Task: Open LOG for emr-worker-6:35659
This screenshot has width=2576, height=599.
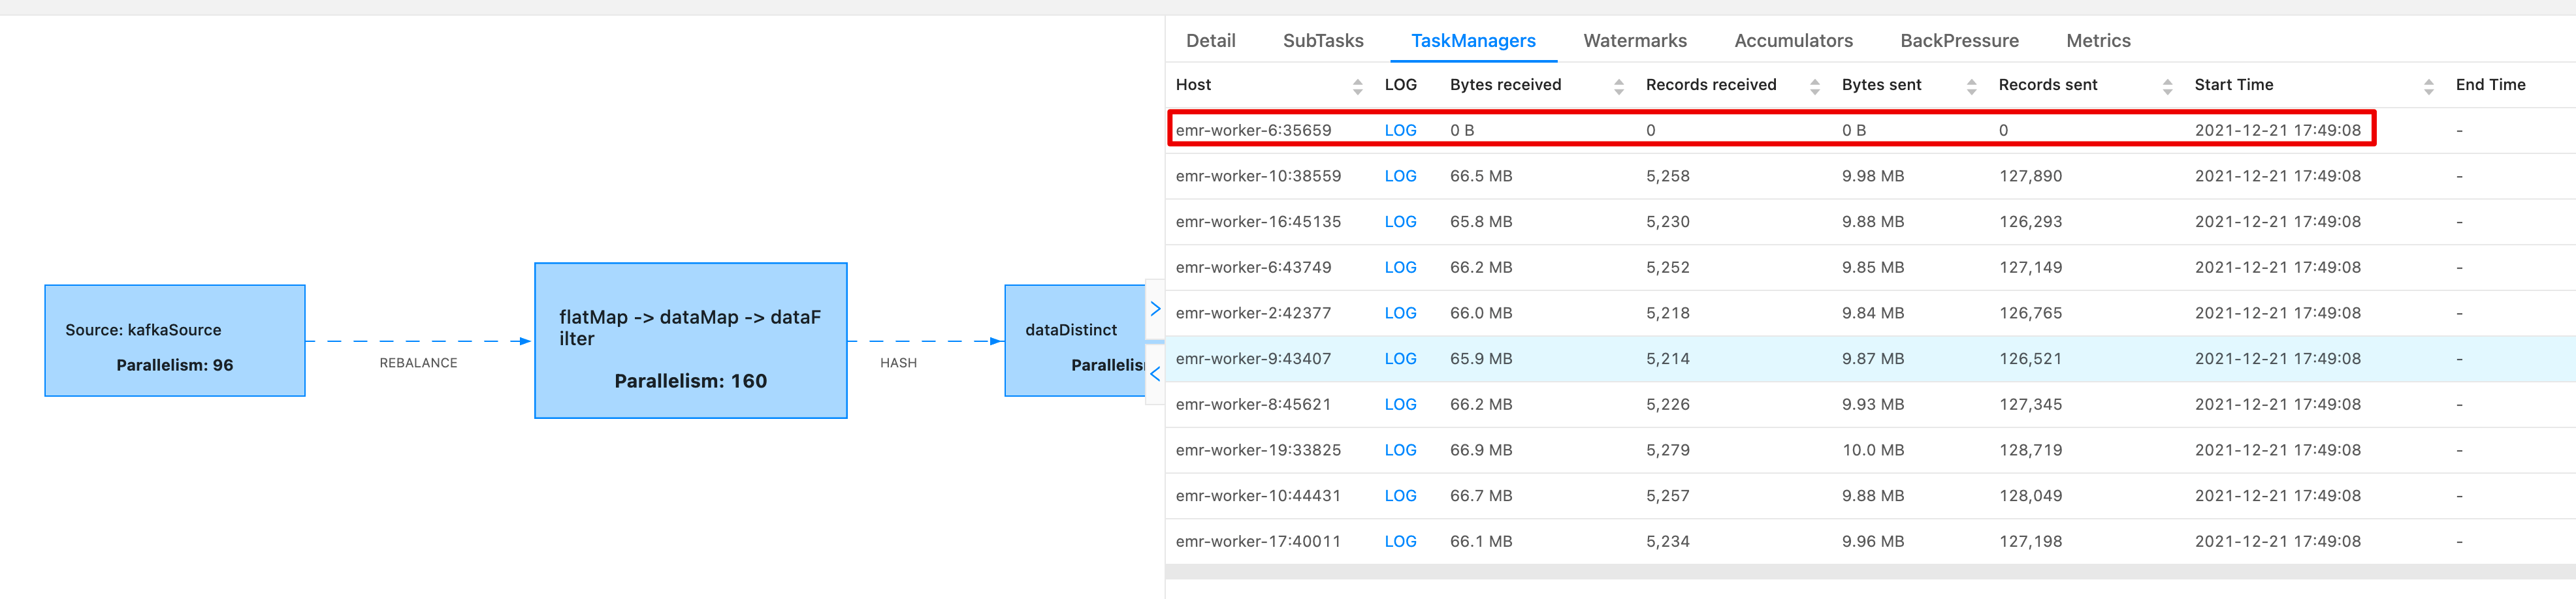Action: (x=1400, y=130)
